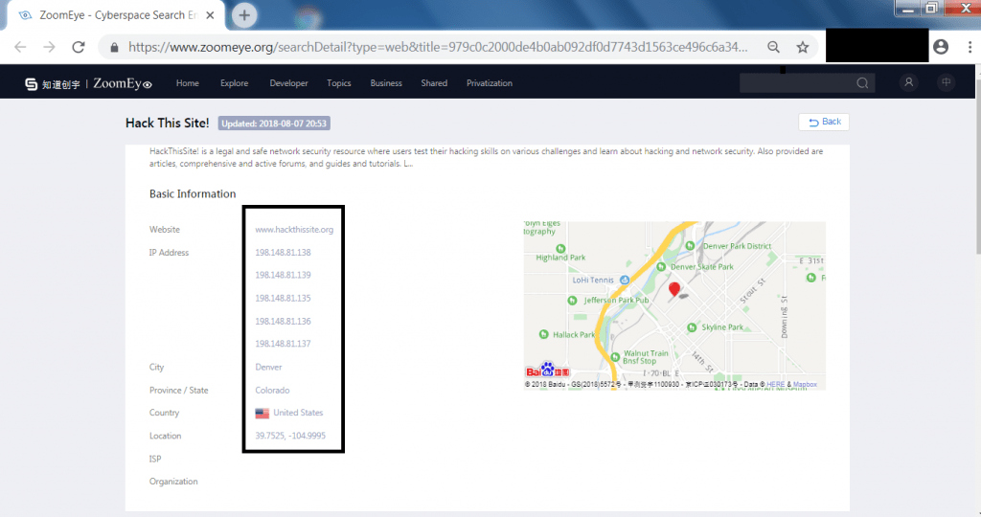The image size is (981, 517).
Task: Open a new browser tab
Action: (x=244, y=15)
